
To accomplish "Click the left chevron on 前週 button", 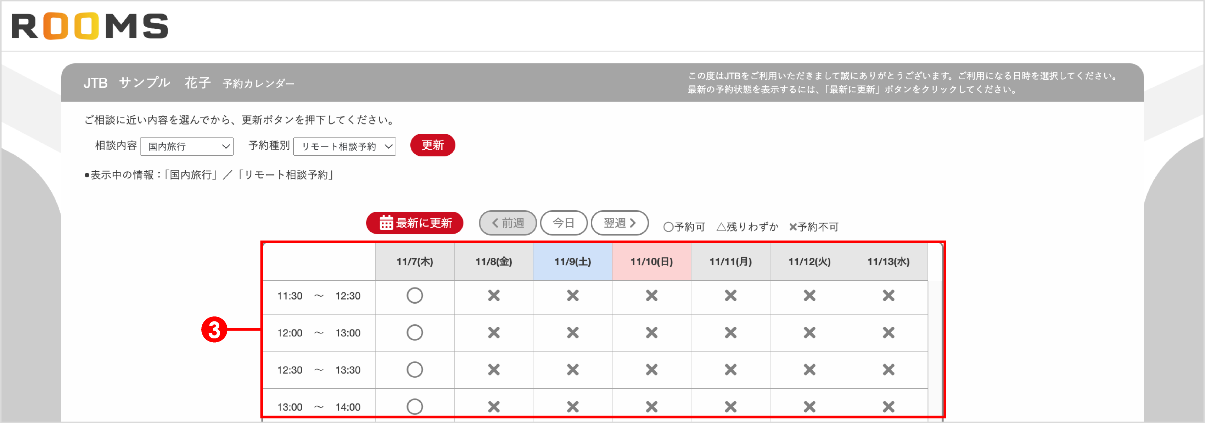I will pyautogui.click(x=495, y=223).
